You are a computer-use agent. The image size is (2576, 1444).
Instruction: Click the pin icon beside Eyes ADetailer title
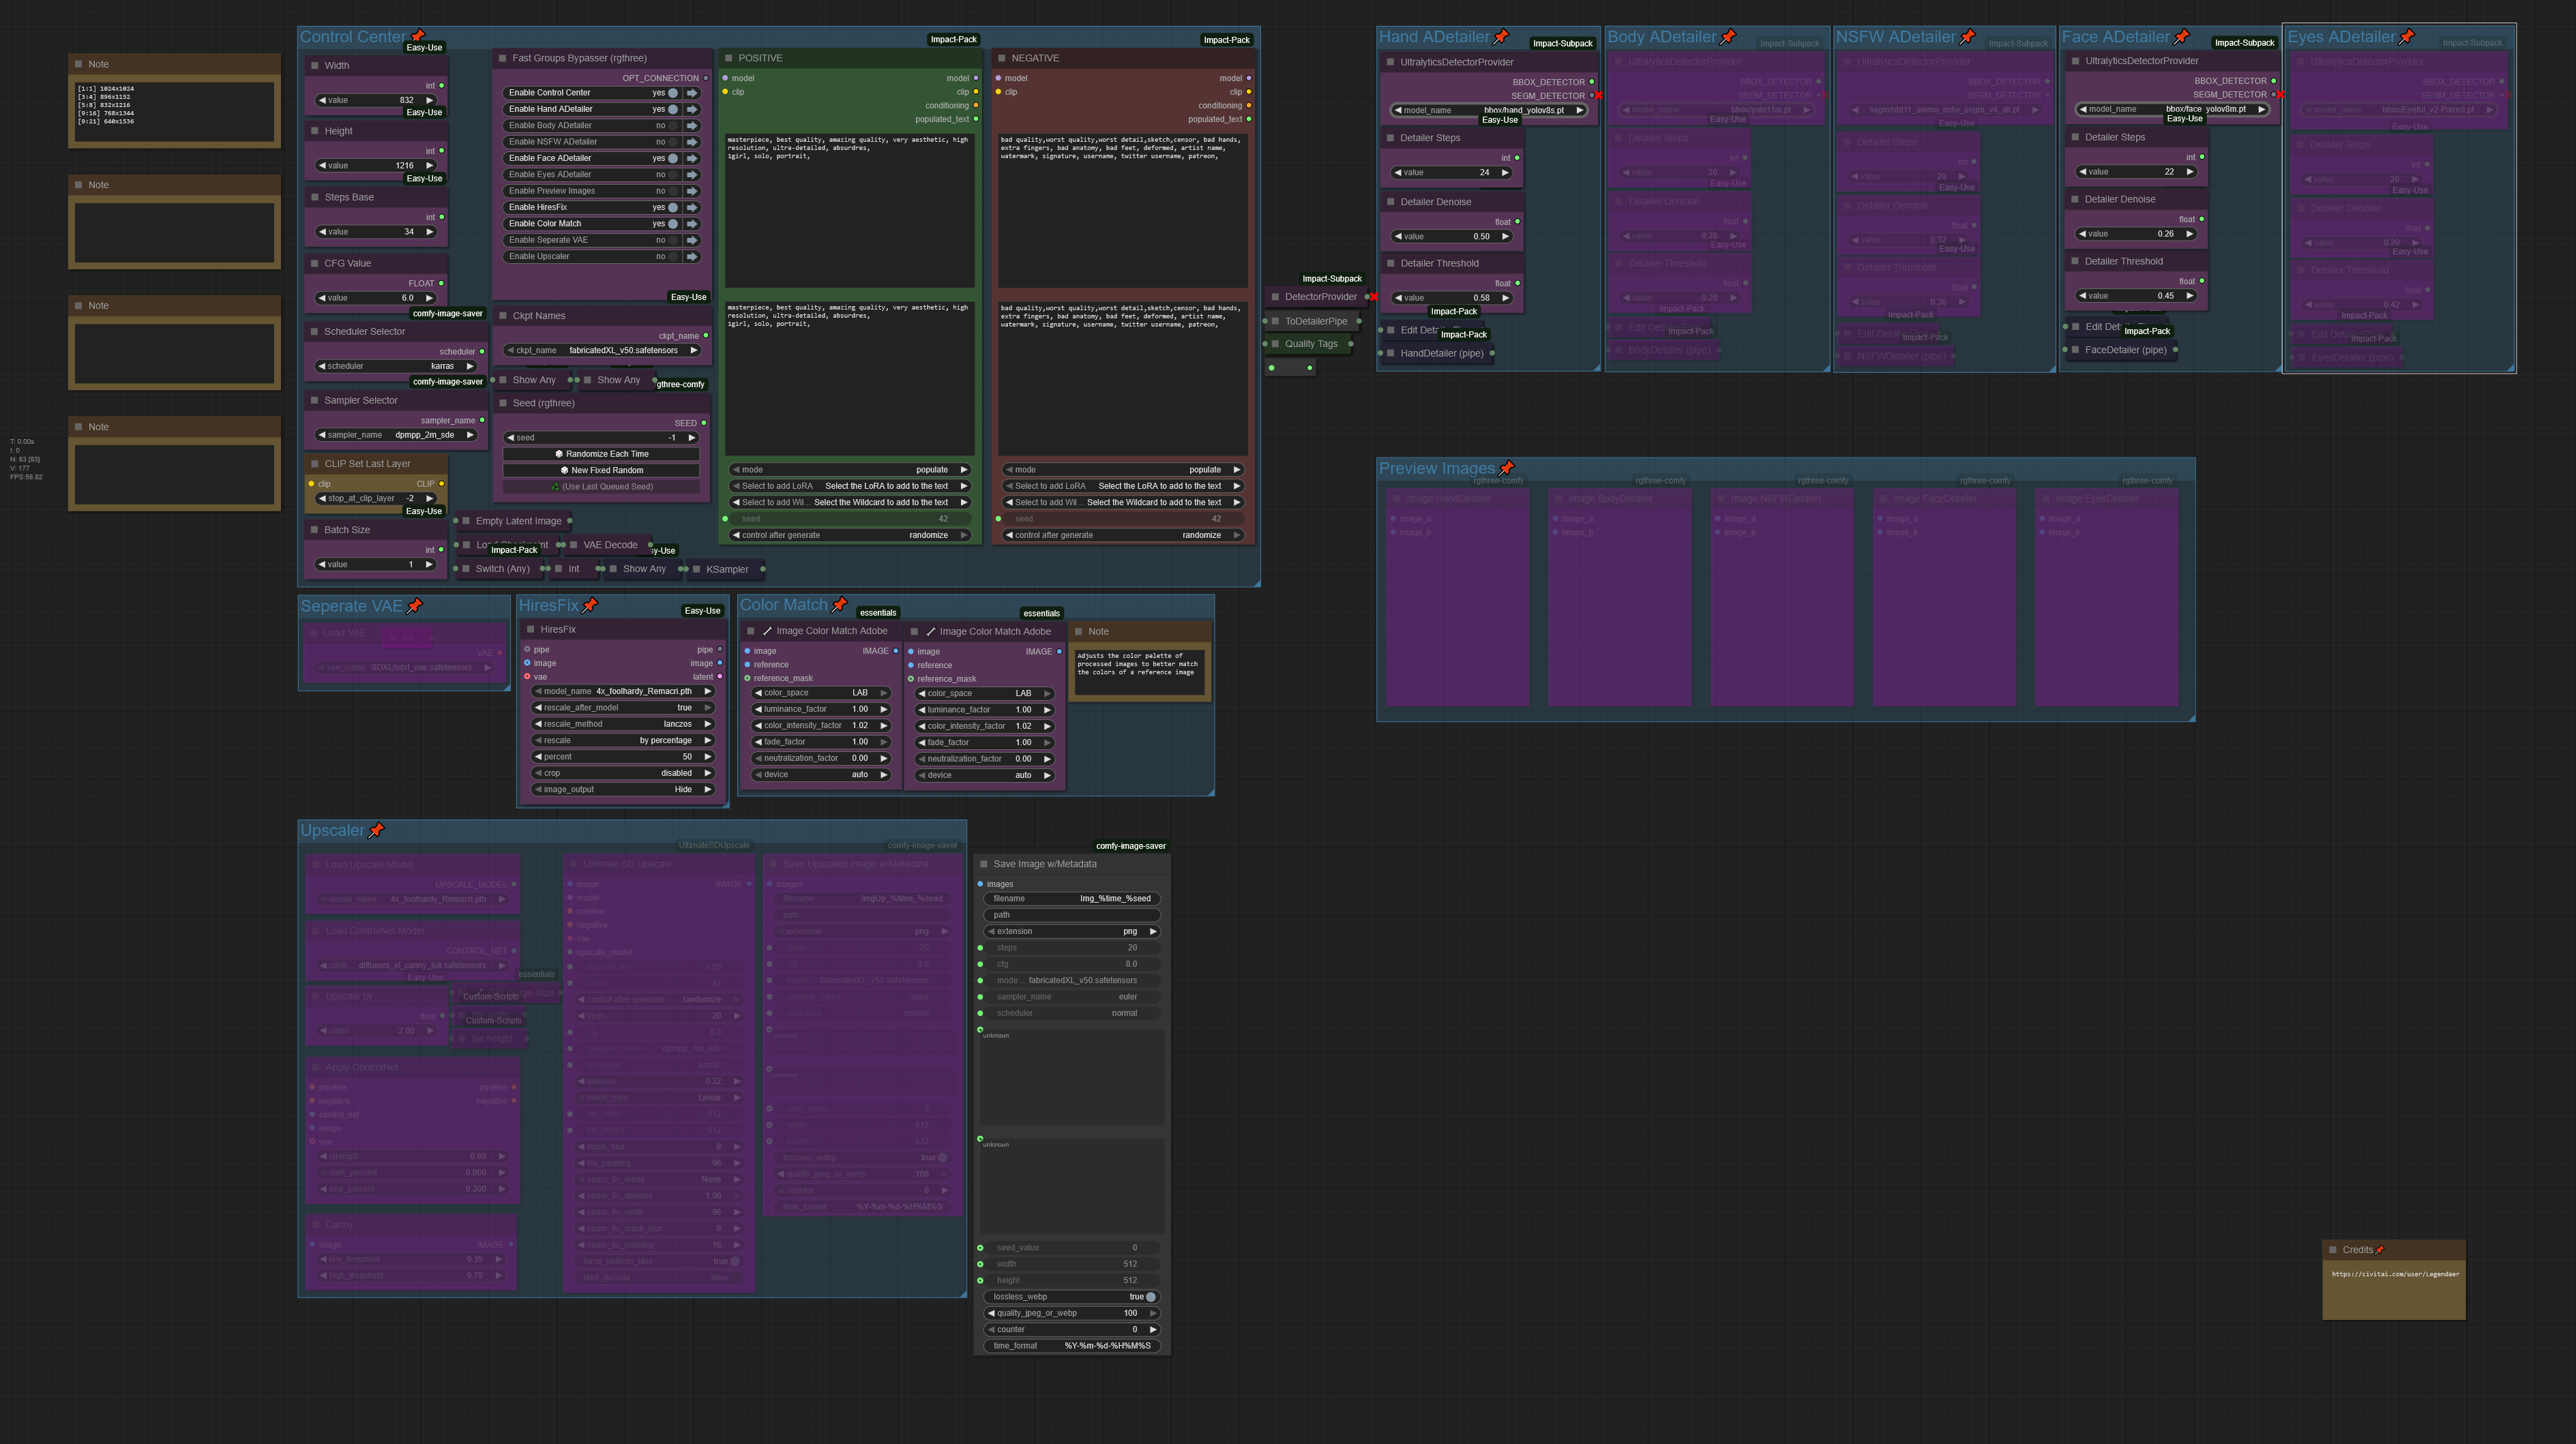(x=2407, y=37)
